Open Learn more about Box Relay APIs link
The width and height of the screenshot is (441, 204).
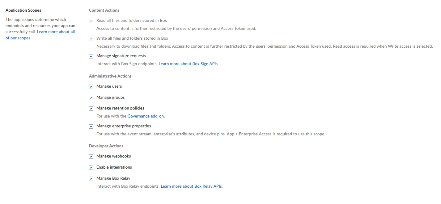[191, 186]
